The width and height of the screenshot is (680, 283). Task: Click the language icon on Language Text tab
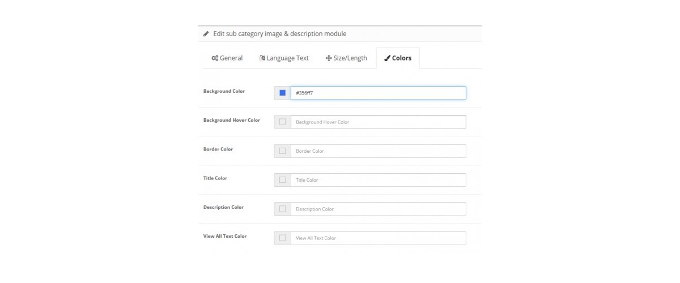(262, 58)
